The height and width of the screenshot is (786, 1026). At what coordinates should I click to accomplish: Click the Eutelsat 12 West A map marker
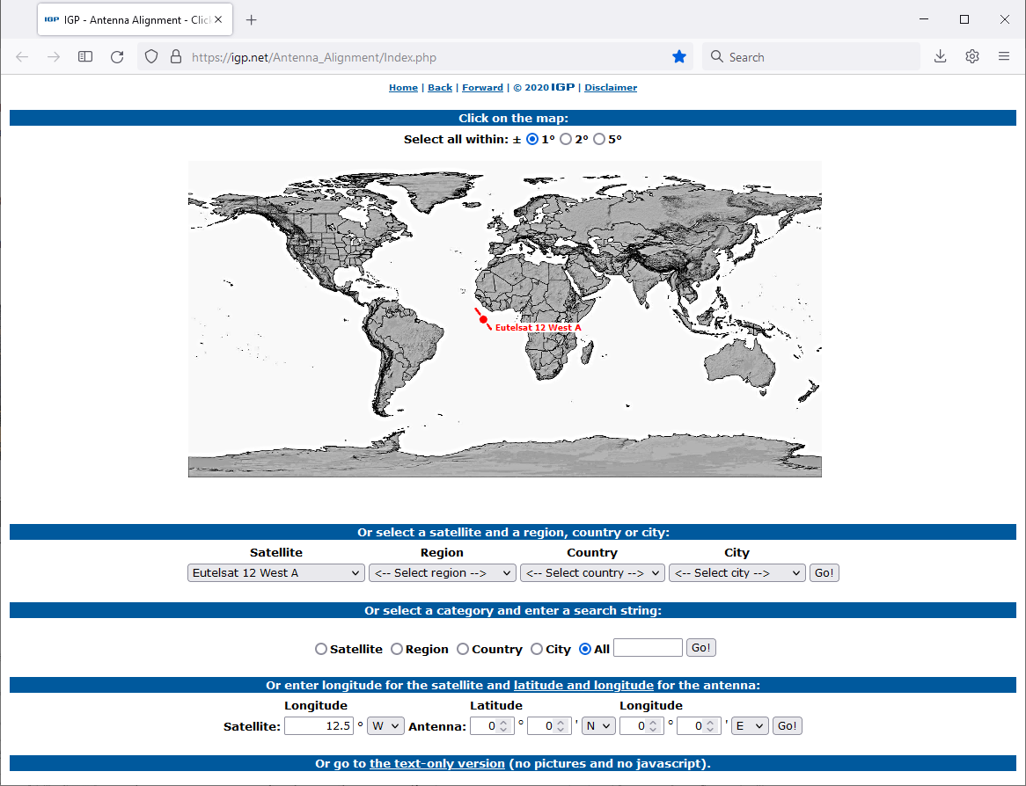click(x=484, y=319)
